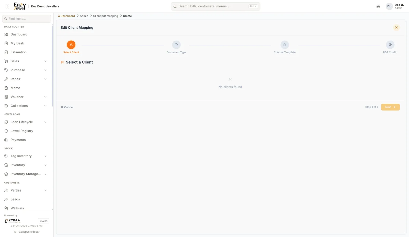Open Inventory menu item
Screen dimensions: 409x237
(26, 165)
